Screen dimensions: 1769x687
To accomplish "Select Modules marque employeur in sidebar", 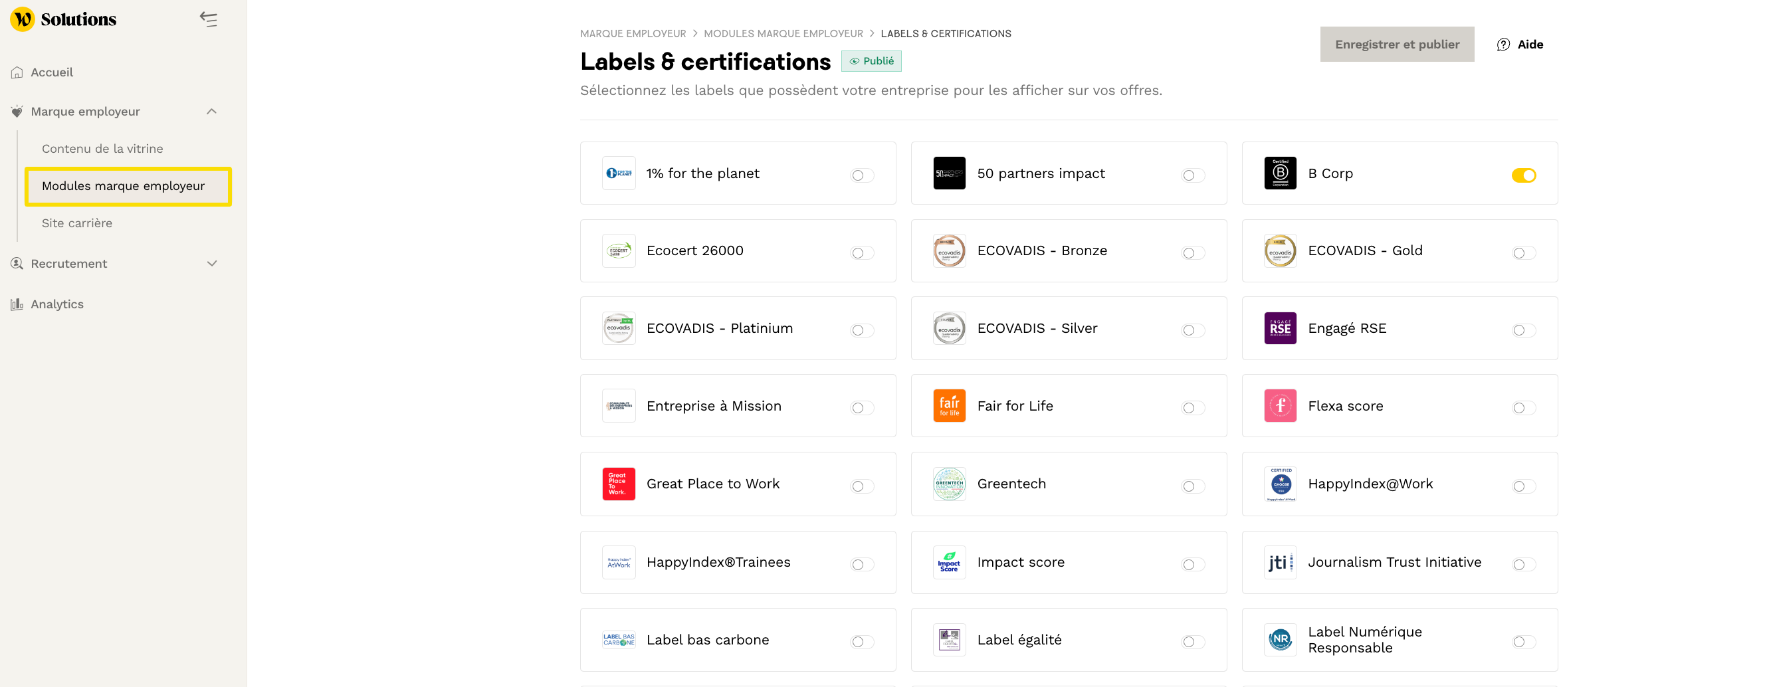I will pos(123,186).
